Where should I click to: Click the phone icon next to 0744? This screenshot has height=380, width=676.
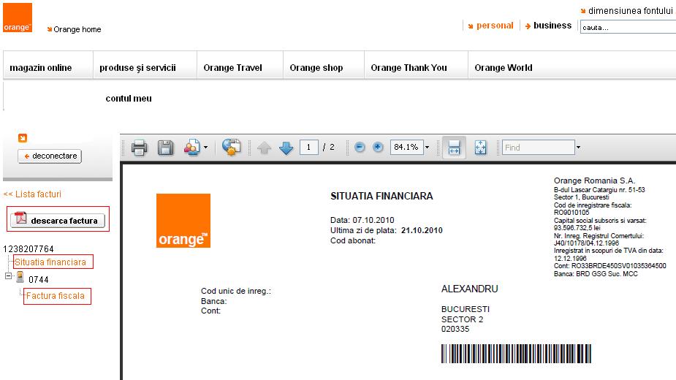[20, 278]
